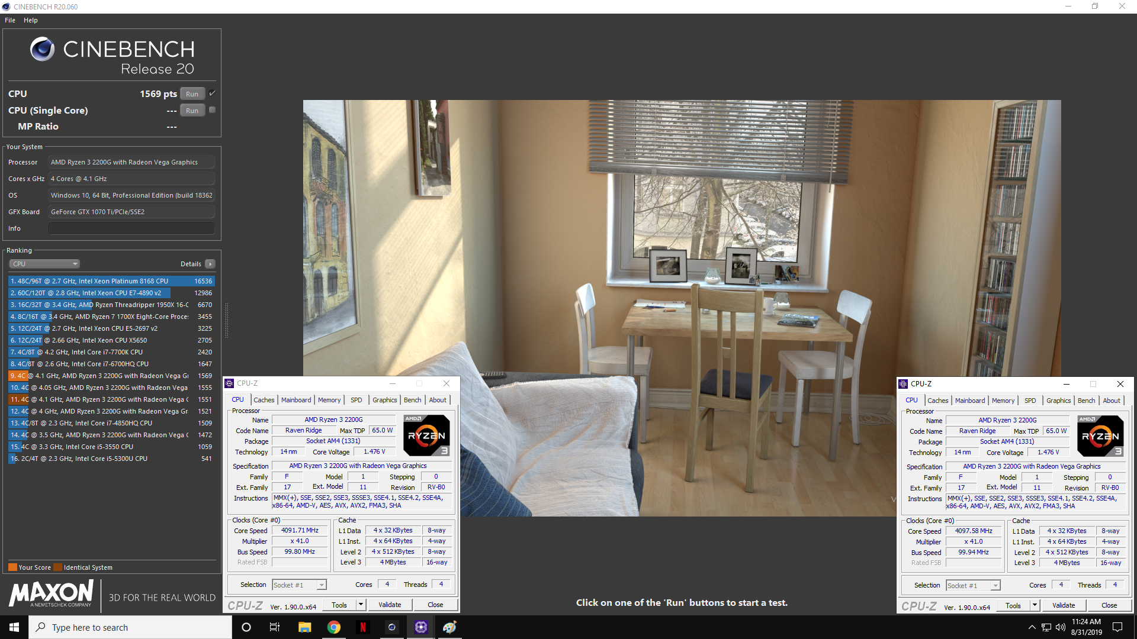The width and height of the screenshot is (1137, 639).
Task: Click Tools button in right CPU-Z
Action: click(x=1013, y=605)
